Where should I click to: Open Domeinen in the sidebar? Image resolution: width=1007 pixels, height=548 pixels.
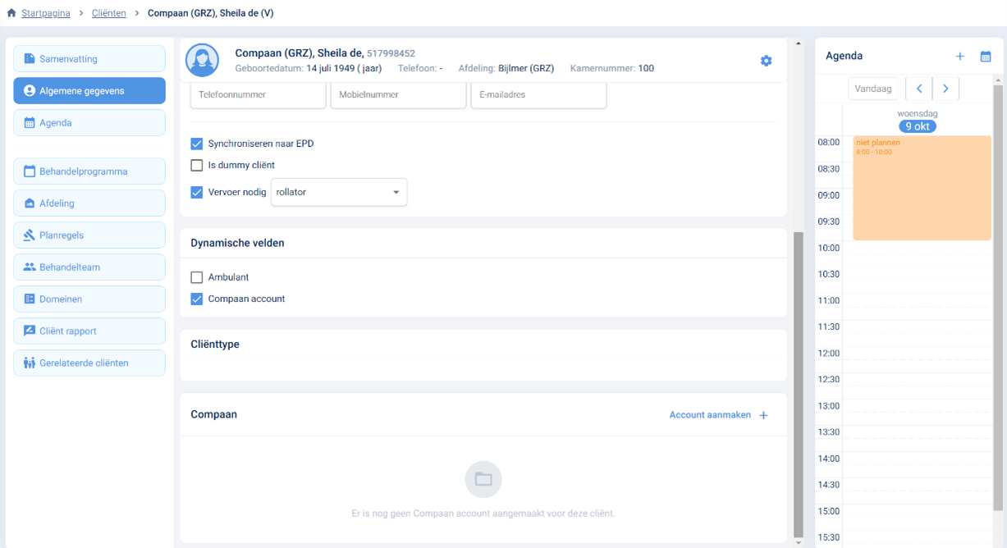(89, 299)
